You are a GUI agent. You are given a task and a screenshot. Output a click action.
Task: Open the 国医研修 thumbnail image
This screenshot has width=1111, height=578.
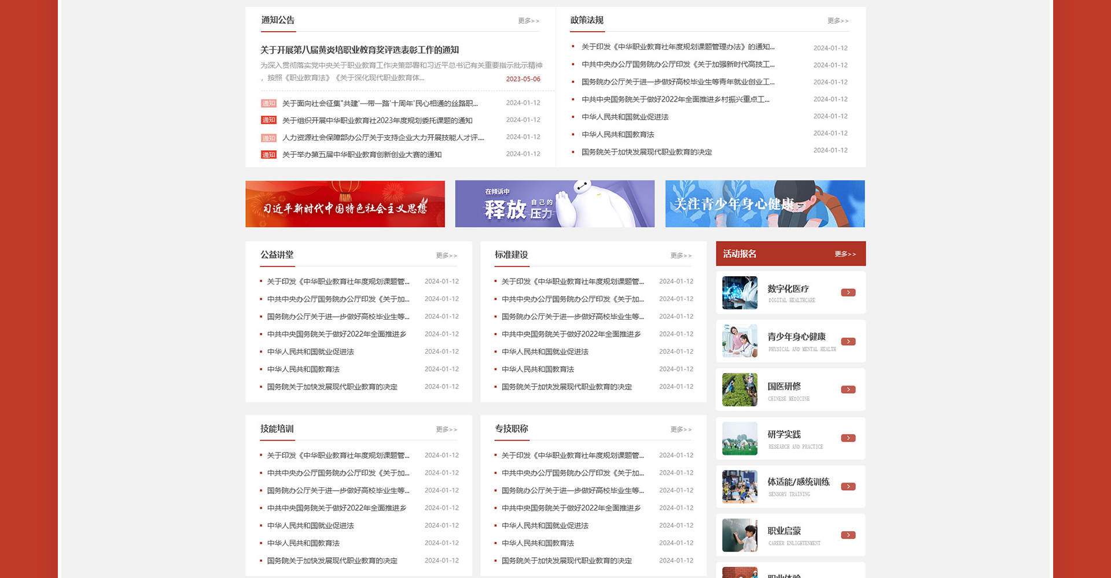(x=740, y=390)
